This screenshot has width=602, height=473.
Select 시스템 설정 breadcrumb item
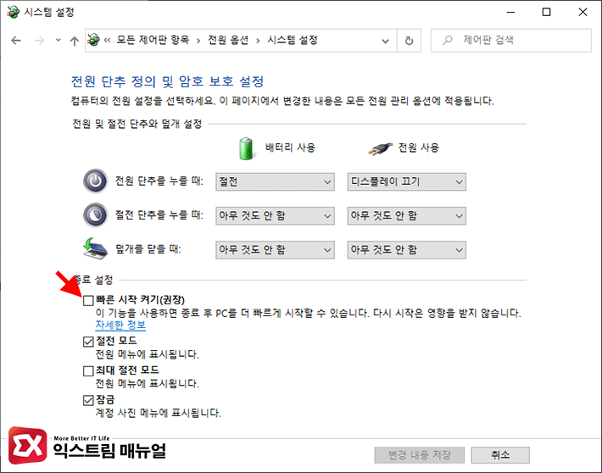293,40
